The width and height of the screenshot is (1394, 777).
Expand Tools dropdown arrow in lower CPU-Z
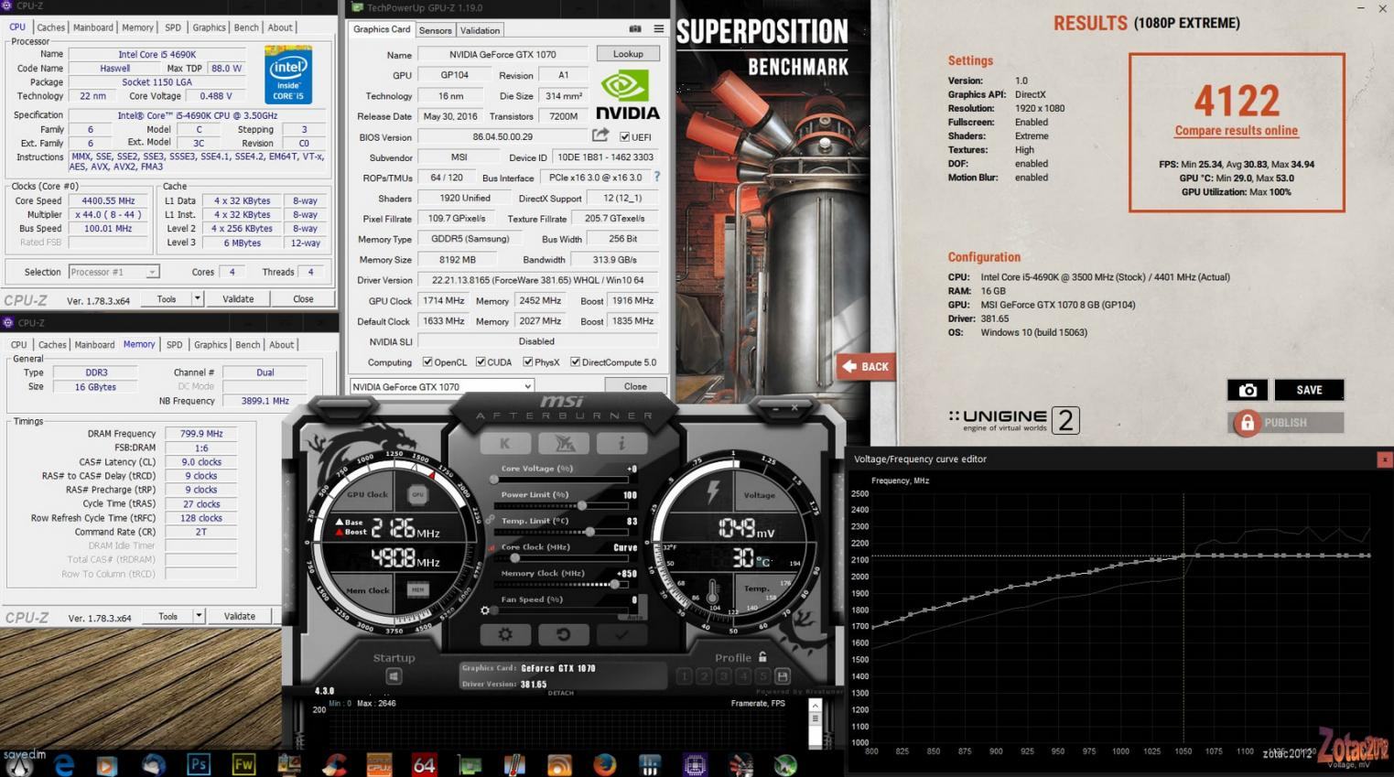199,616
